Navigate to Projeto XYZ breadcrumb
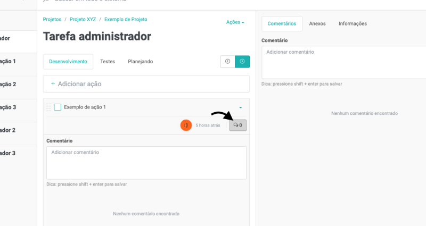This screenshot has width=426, height=226. (83, 20)
